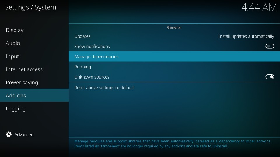
Task: Open the Display settings category
Action: (x=34, y=30)
